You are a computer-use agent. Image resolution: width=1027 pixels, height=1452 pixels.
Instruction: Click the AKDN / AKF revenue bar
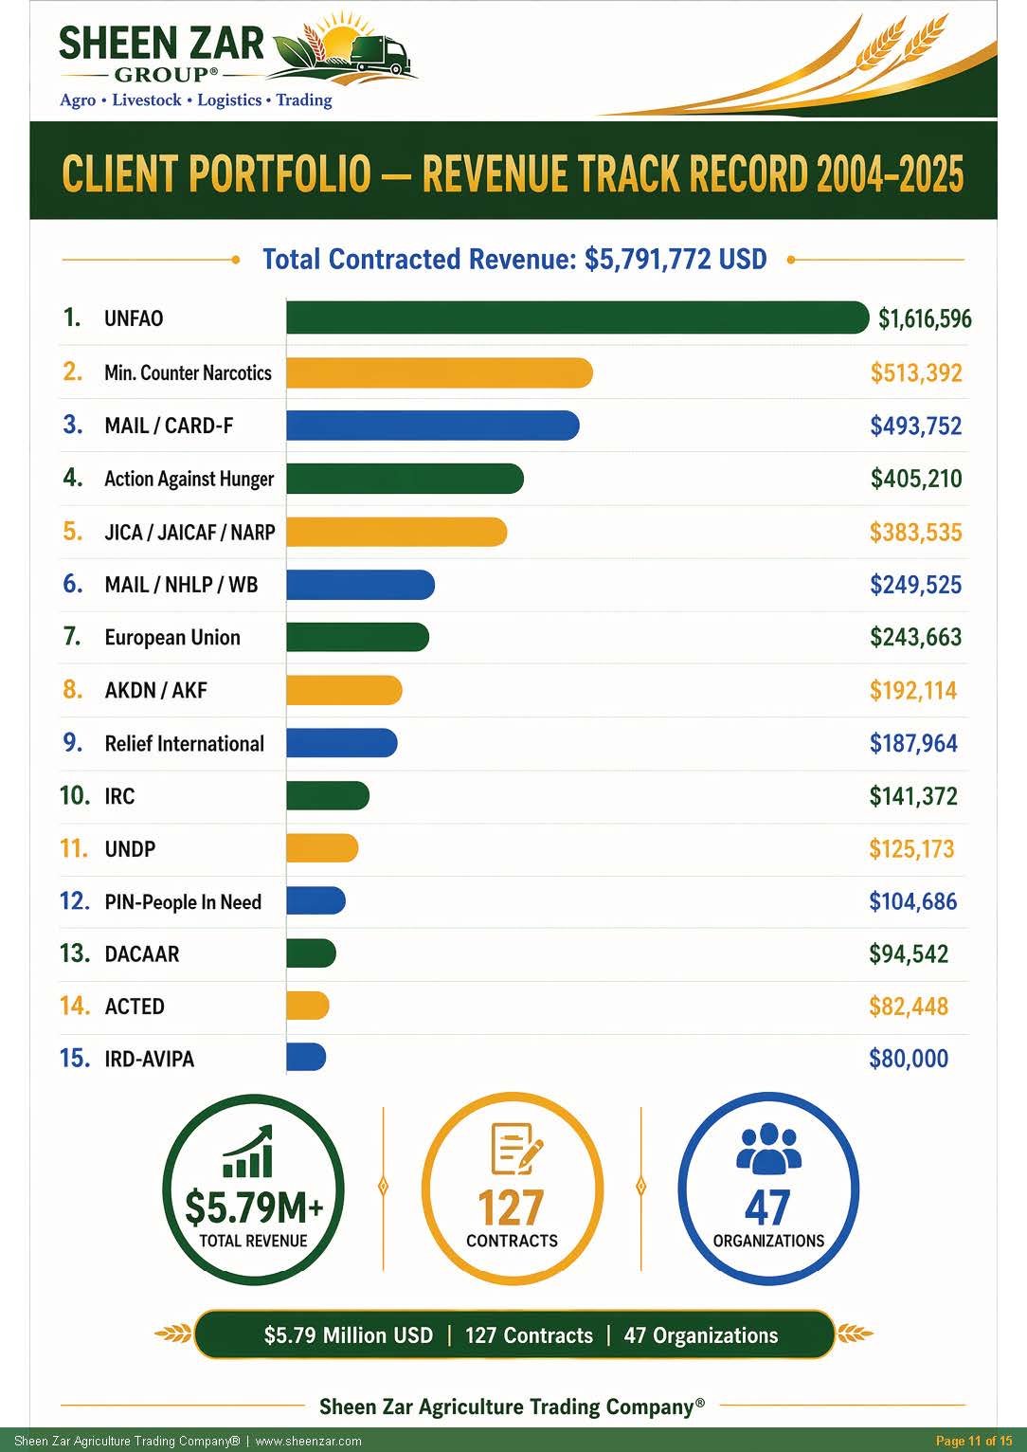pos(344,690)
